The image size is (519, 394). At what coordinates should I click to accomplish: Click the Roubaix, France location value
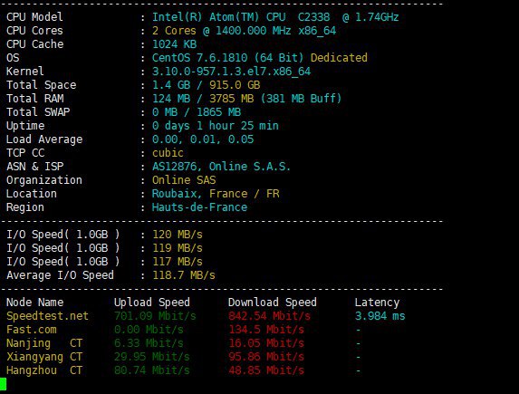tap(216, 194)
